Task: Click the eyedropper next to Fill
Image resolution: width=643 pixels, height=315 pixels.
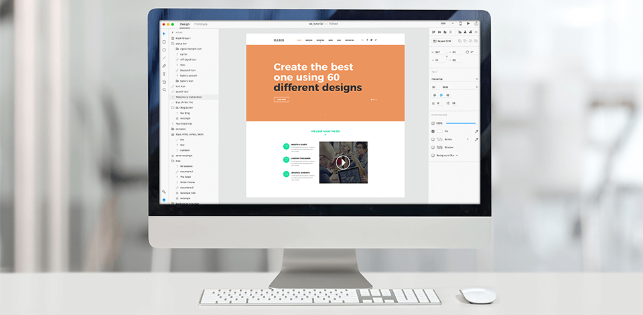Action: point(476,131)
